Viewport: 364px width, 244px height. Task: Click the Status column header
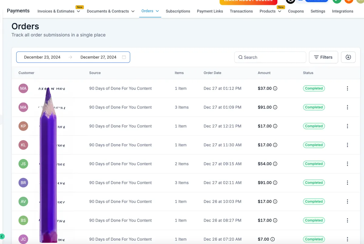tap(308, 73)
